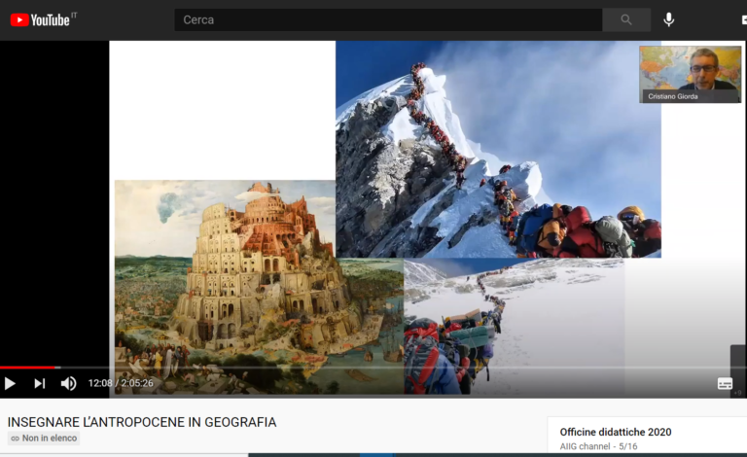Toggle subtitles captions button

pos(725,384)
